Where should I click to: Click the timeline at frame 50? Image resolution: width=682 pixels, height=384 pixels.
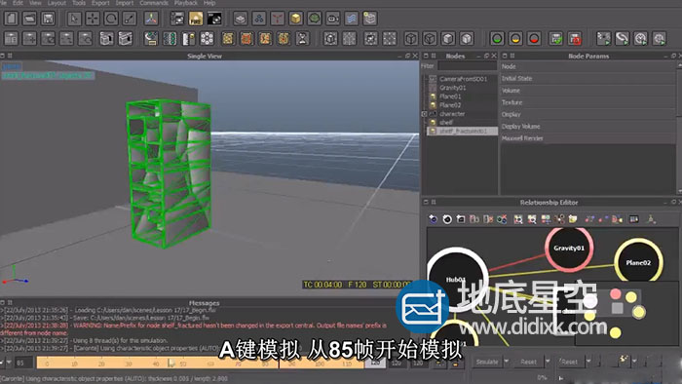(x=183, y=363)
